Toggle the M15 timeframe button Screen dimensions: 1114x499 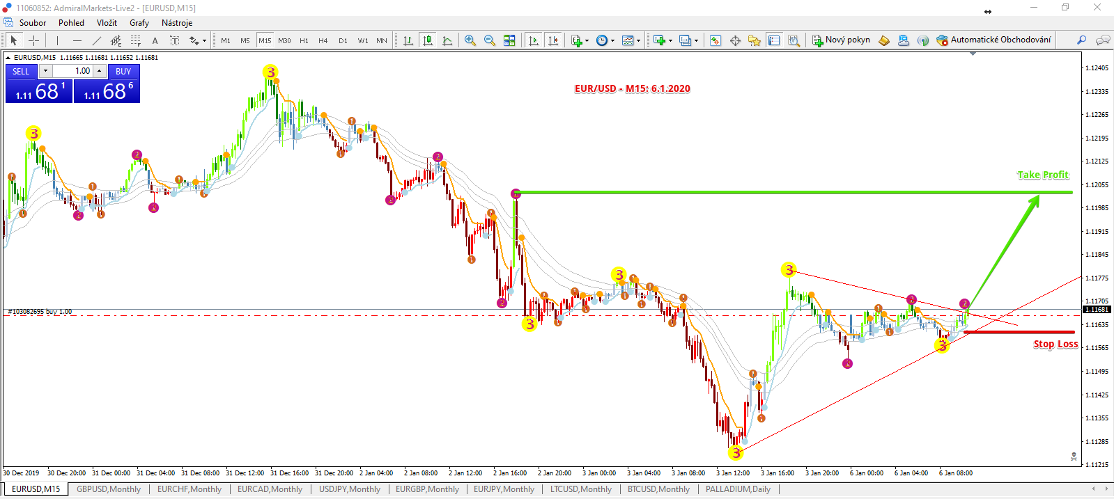[265, 40]
